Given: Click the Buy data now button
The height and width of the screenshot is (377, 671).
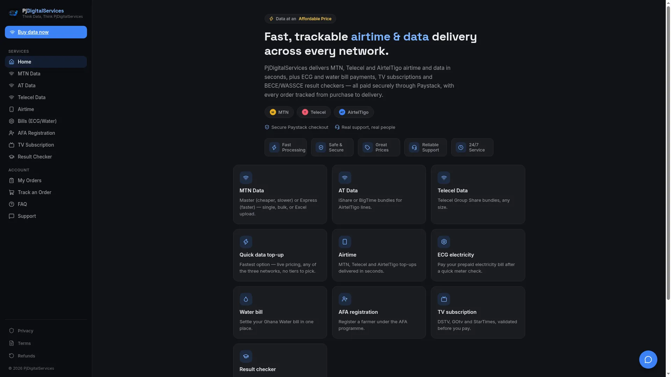Looking at the screenshot, I should point(46,32).
